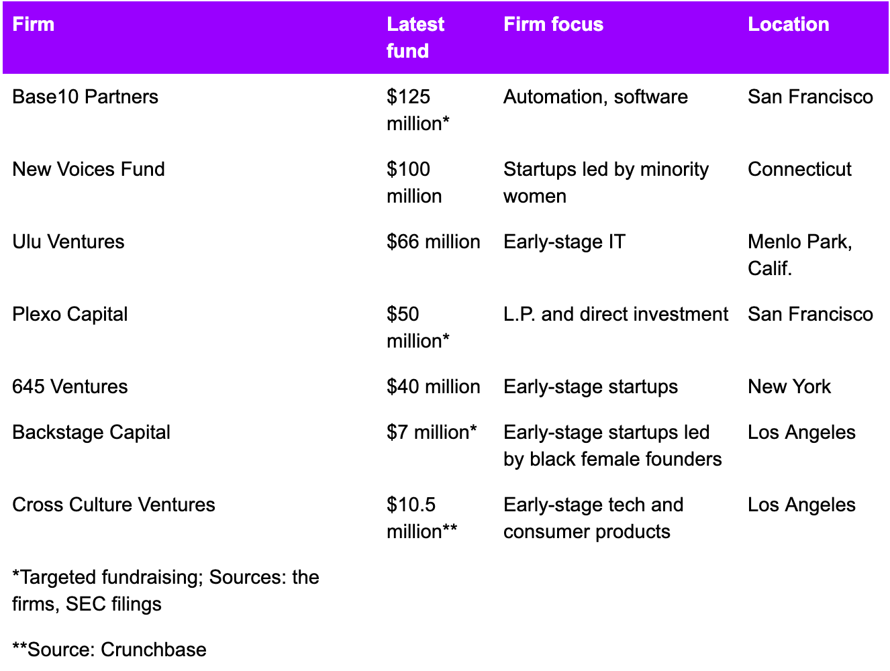Select the $66 million fund value
The height and width of the screenshot is (671, 890).
pos(434,242)
